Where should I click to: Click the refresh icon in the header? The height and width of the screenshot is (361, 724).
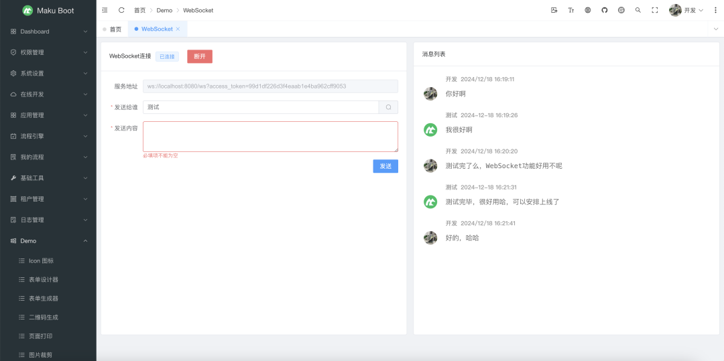coord(121,10)
